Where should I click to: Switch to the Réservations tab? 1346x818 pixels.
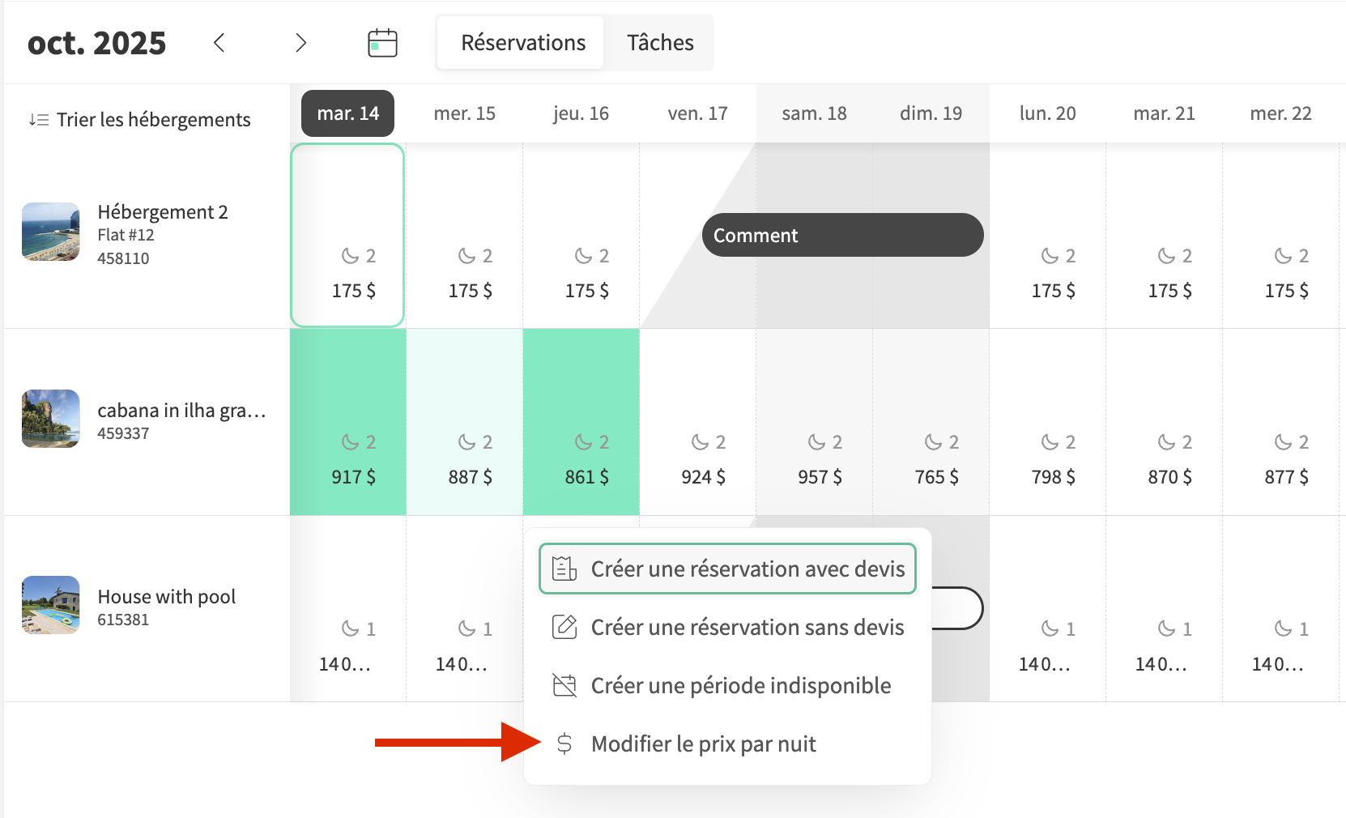click(523, 43)
